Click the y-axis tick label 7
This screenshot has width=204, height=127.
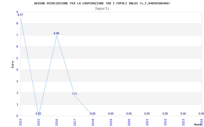pos(17,35)
